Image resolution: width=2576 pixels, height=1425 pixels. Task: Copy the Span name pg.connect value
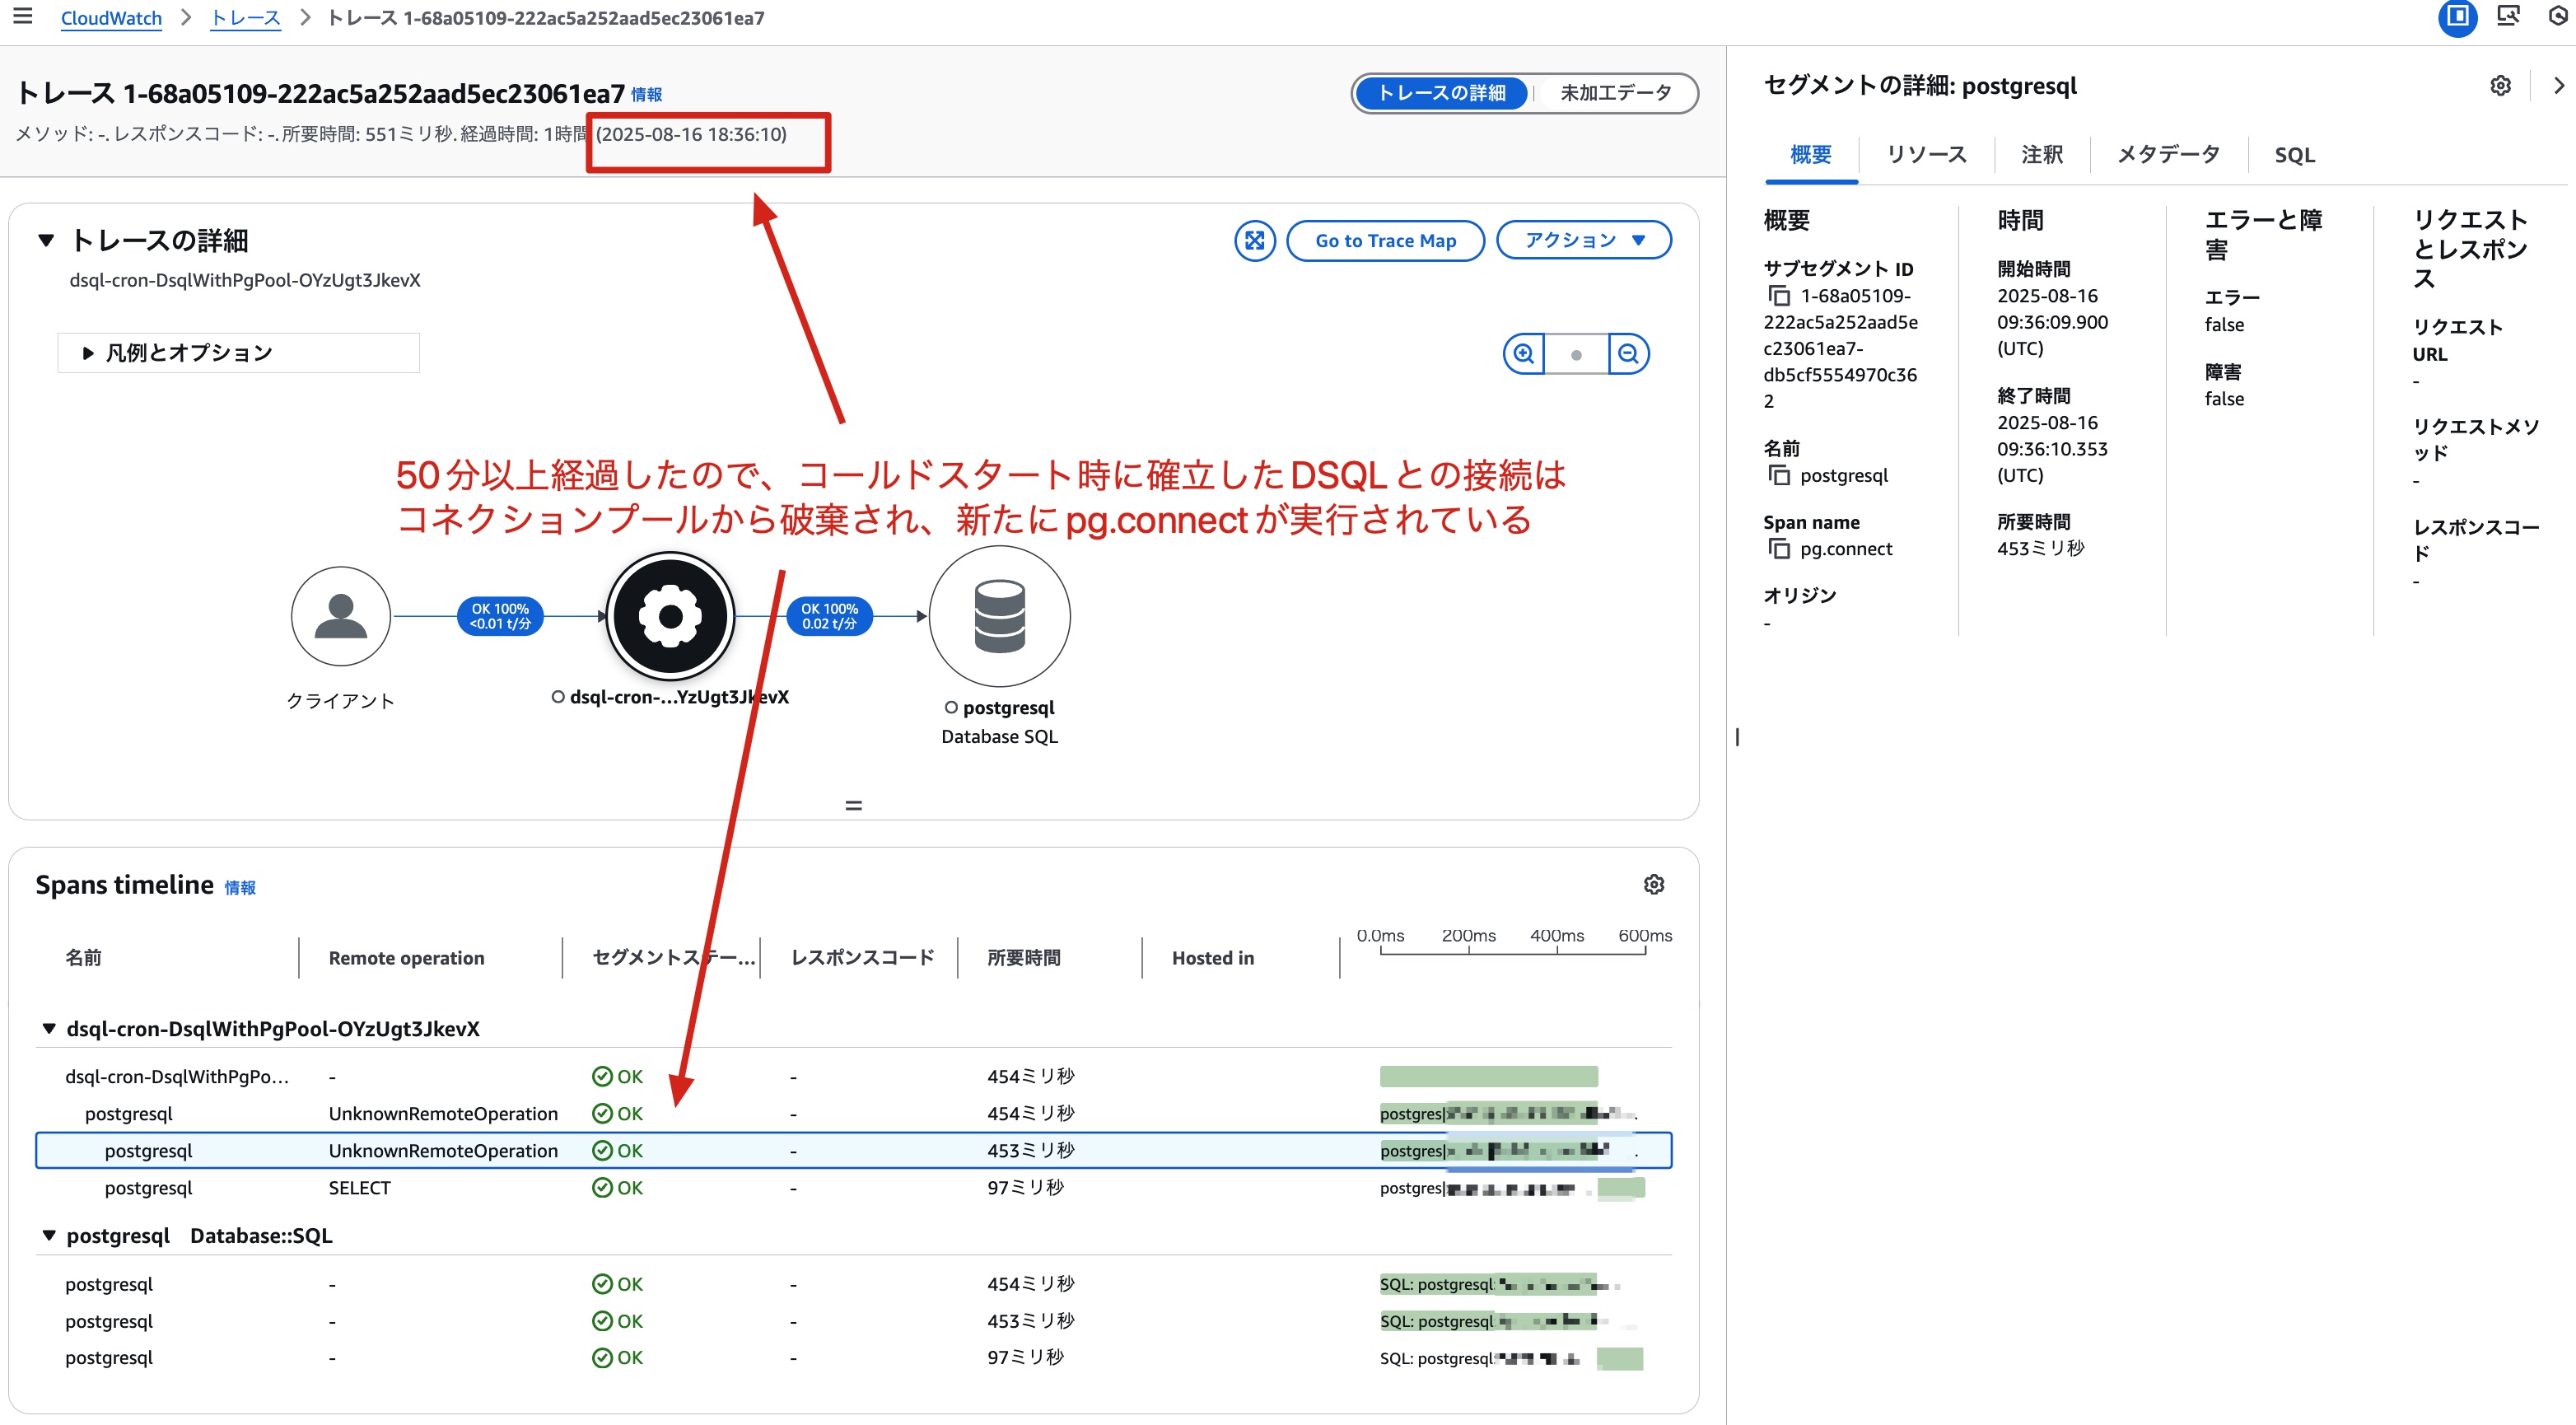[x=1779, y=549]
